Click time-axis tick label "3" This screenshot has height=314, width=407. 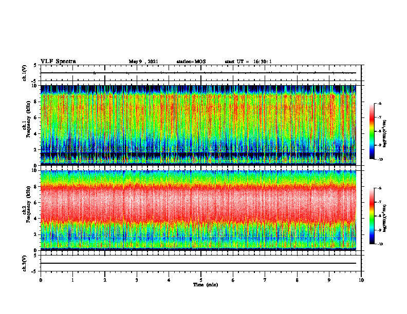pos(137,280)
